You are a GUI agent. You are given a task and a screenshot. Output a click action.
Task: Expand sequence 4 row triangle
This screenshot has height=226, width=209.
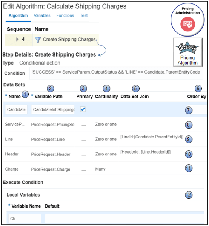[17, 39]
